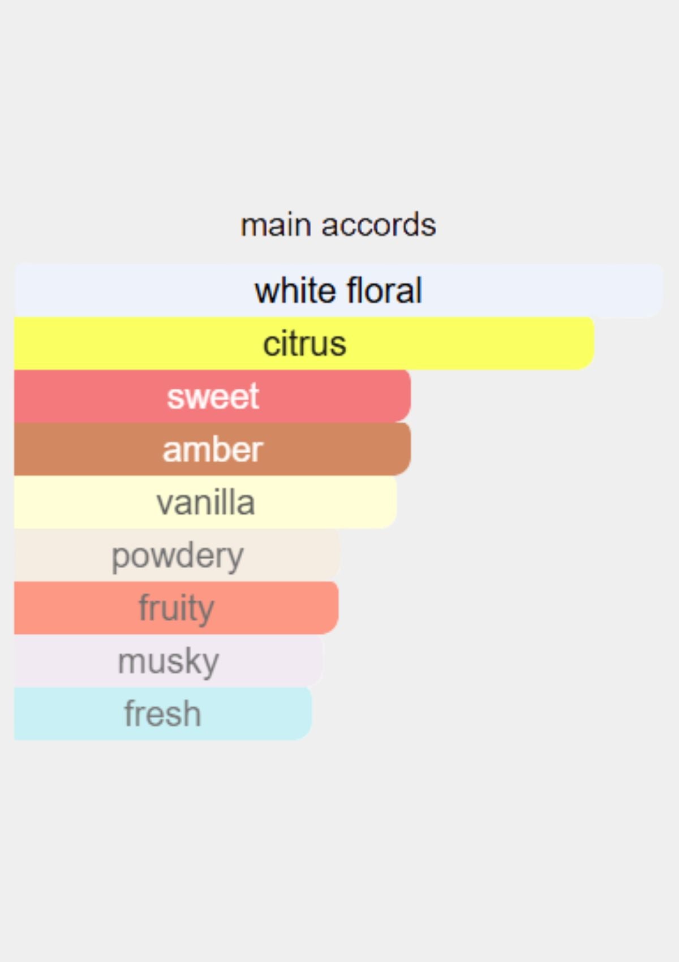Click the 'white floral' text label
The image size is (679, 962).
click(338, 291)
